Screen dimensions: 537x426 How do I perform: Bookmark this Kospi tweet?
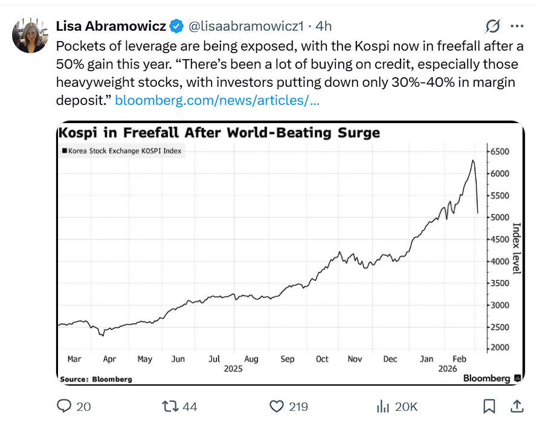[x=489, y=407]
